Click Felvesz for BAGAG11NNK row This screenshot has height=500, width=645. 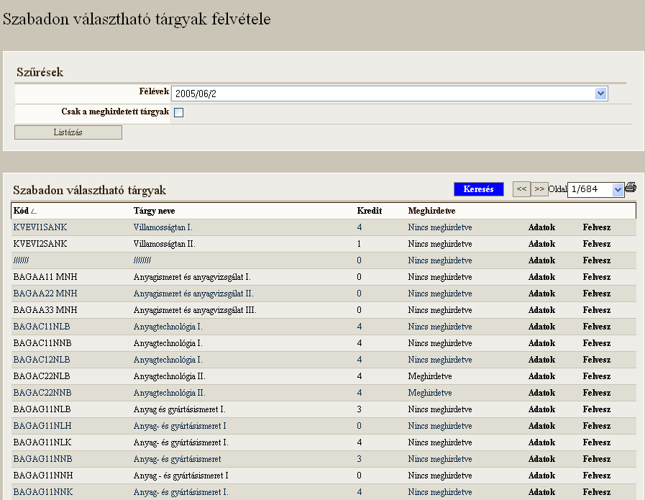coord(596,492)
